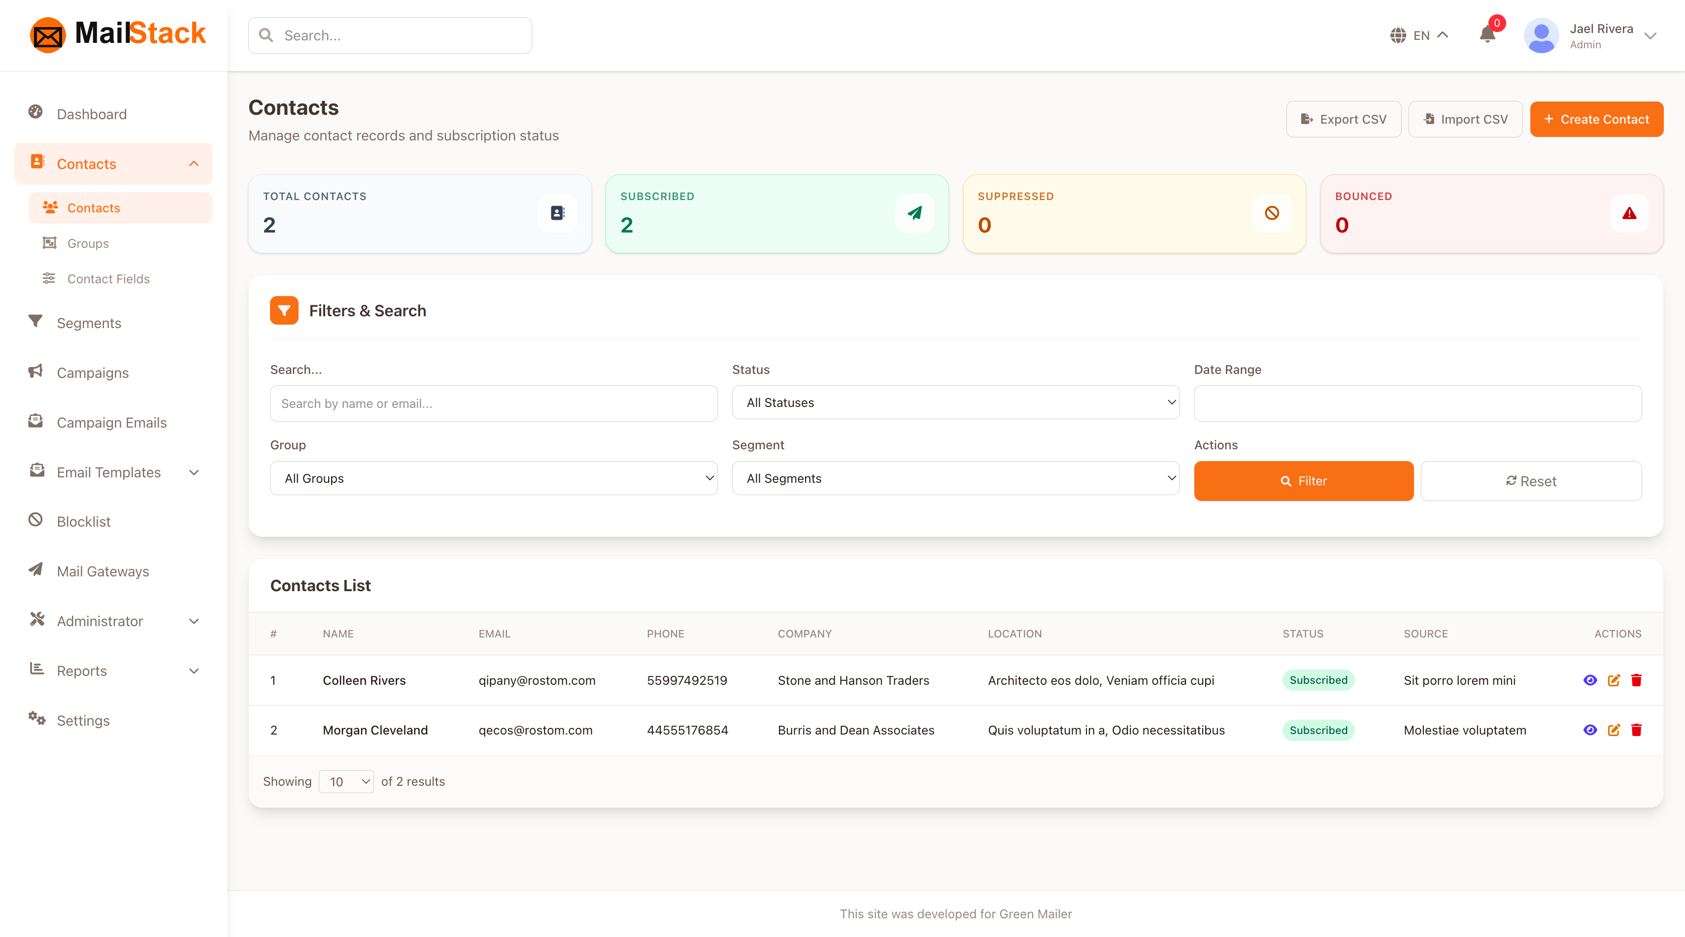This screenshot has height=937, width=1685.
Task: Click the Bounced warning triangle icon
Action: click(1629, 213)
